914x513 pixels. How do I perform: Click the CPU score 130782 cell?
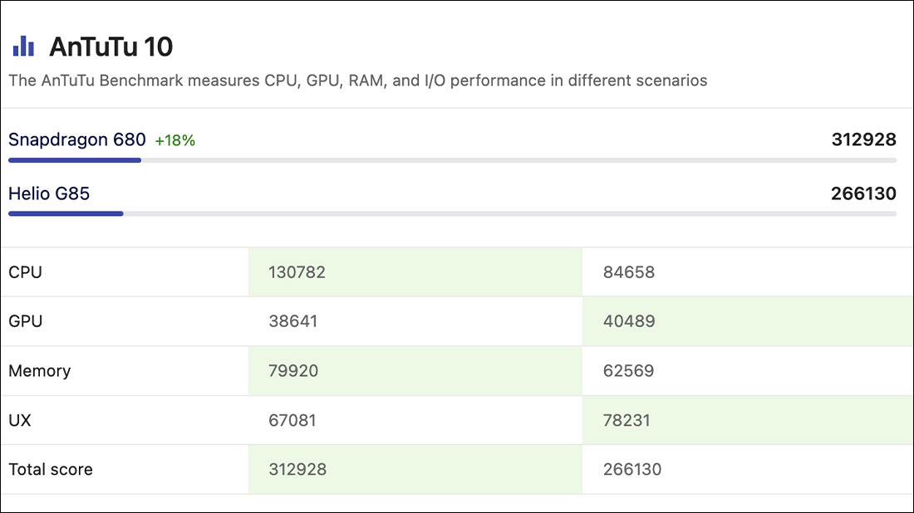coord(297,272)
